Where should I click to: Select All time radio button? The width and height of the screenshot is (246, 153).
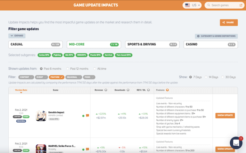click(x=94, y=69)
